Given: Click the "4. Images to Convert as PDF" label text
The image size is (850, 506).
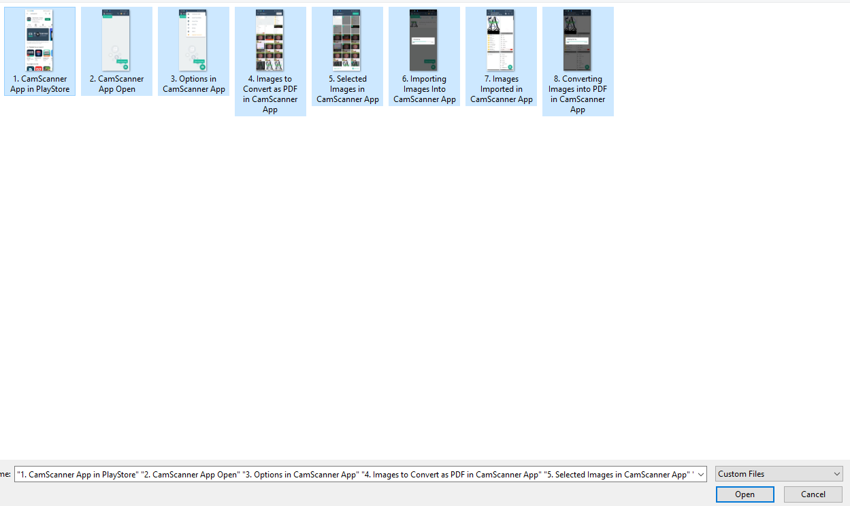Looking at the screenshot, I should coord(270,94).
